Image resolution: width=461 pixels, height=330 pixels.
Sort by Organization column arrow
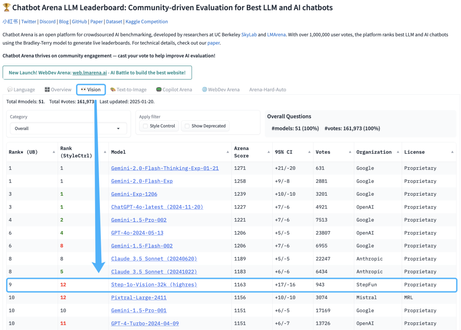pos(398,152)
